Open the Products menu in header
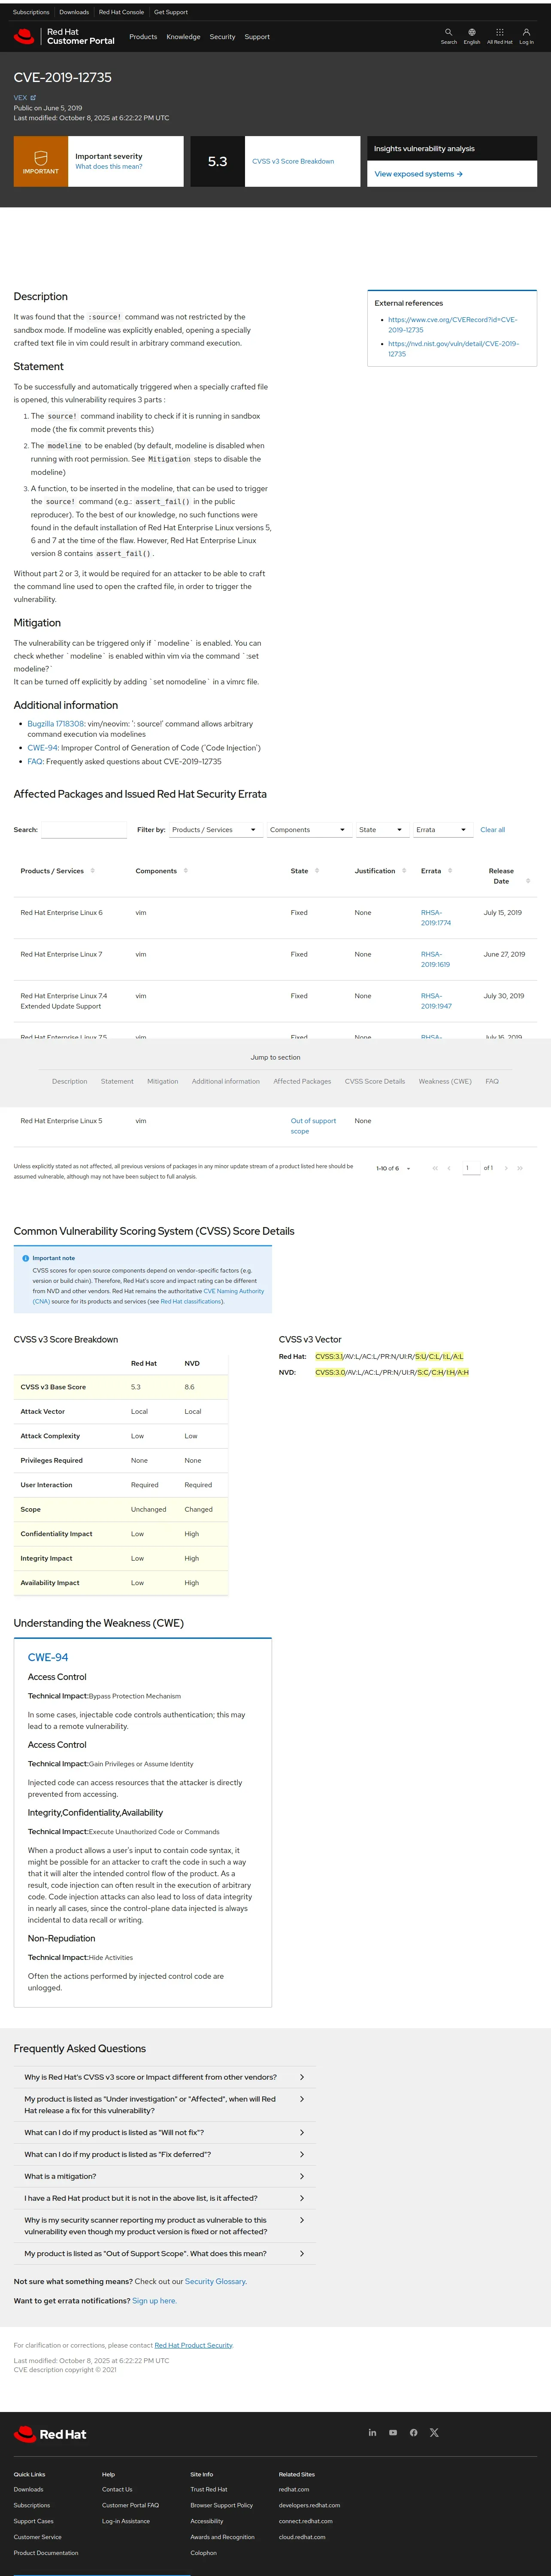The image size is (551, 2576). (143, 37)
